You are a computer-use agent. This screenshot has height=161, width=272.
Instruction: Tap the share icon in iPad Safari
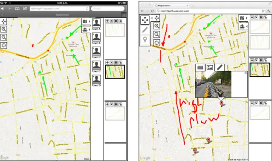click(25, 9)
